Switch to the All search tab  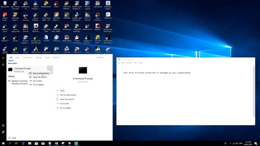coord(11,58)
